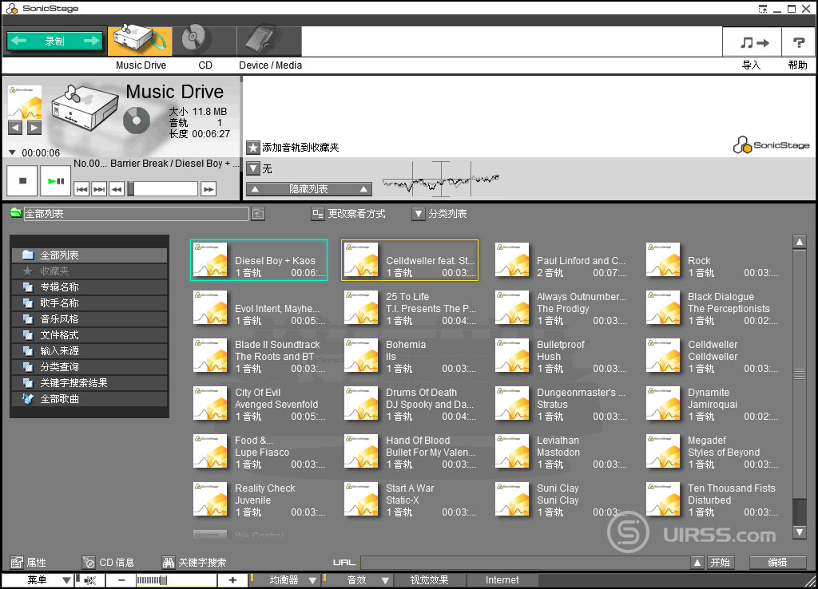Select 歌手名称 in the sidebar
818x589 pixels.
(x=89, y=302)
